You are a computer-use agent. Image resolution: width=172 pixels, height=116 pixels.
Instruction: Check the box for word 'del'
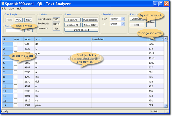pos(16,81)
